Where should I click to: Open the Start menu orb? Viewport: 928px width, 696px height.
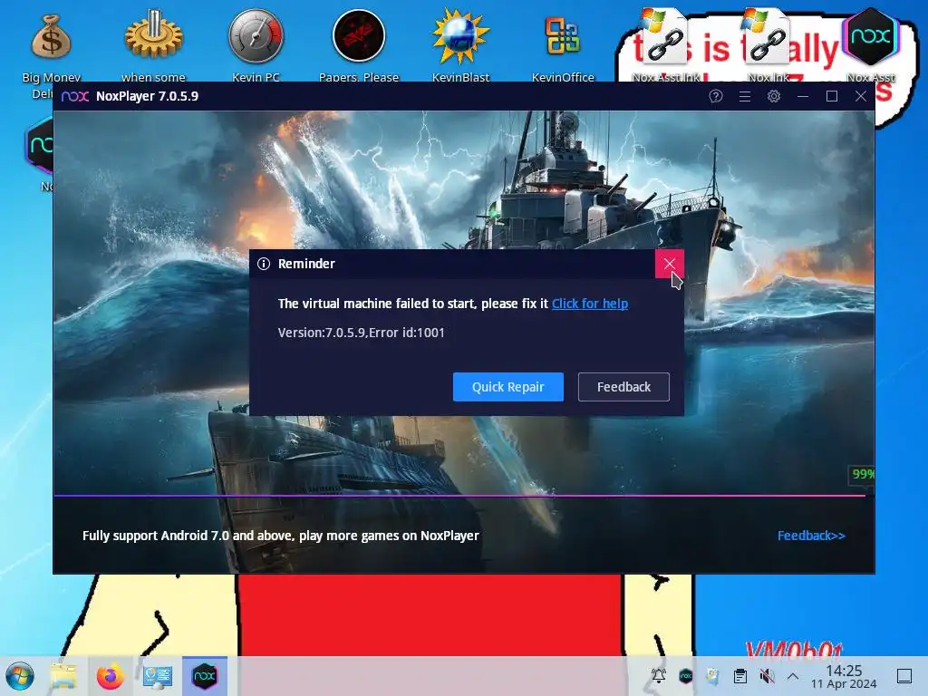20,676
